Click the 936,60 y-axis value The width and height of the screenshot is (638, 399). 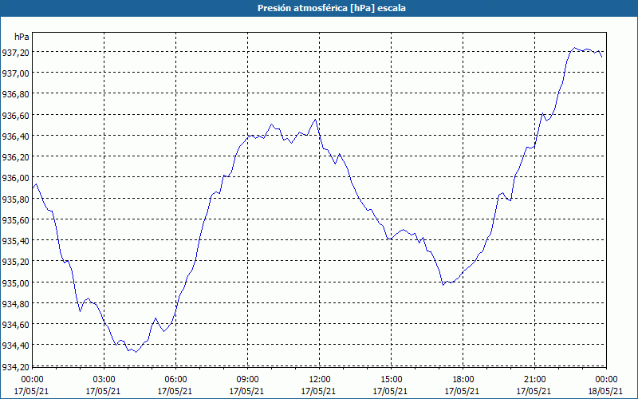pos(16,115)
